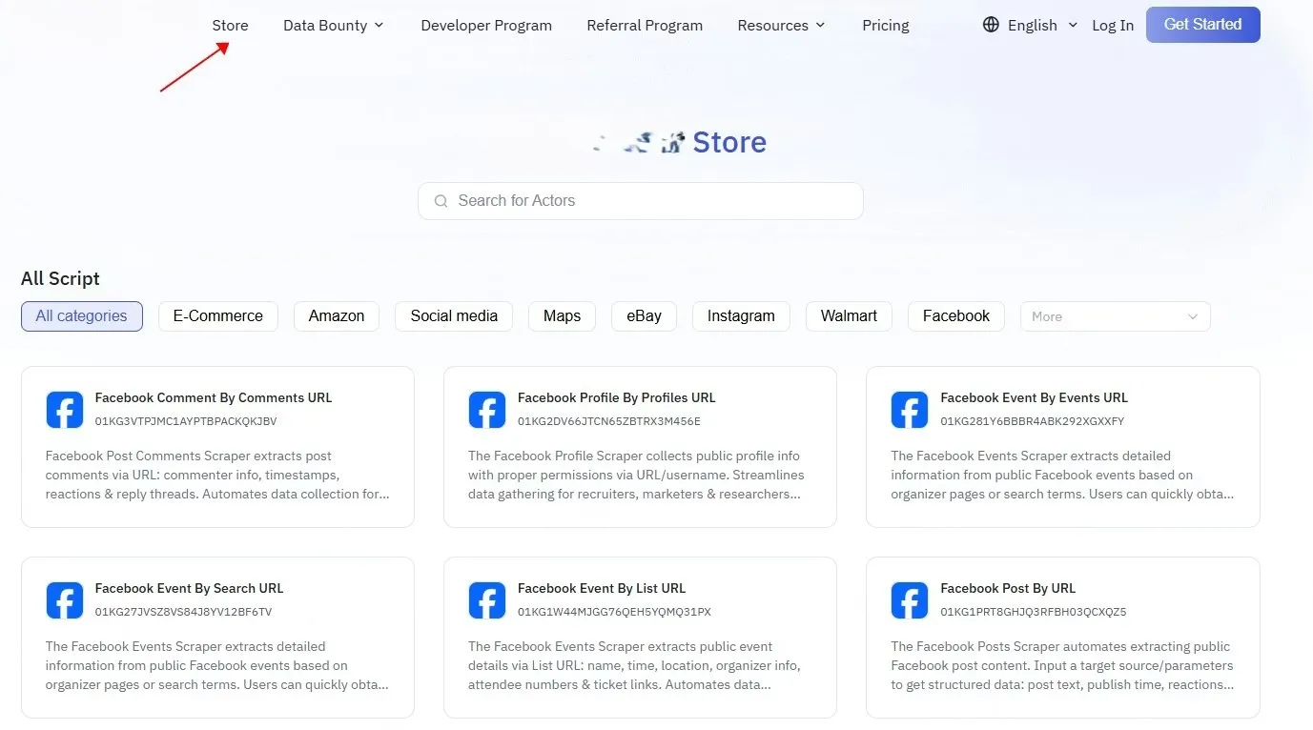Open the Pricing page
Viewport: 1313px width, 730px height.
pos(885,26)
